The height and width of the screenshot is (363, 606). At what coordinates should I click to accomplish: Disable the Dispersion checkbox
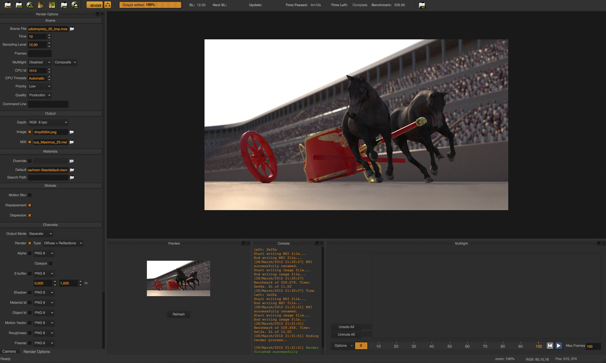pyautogui.click(x=30, y=215)
